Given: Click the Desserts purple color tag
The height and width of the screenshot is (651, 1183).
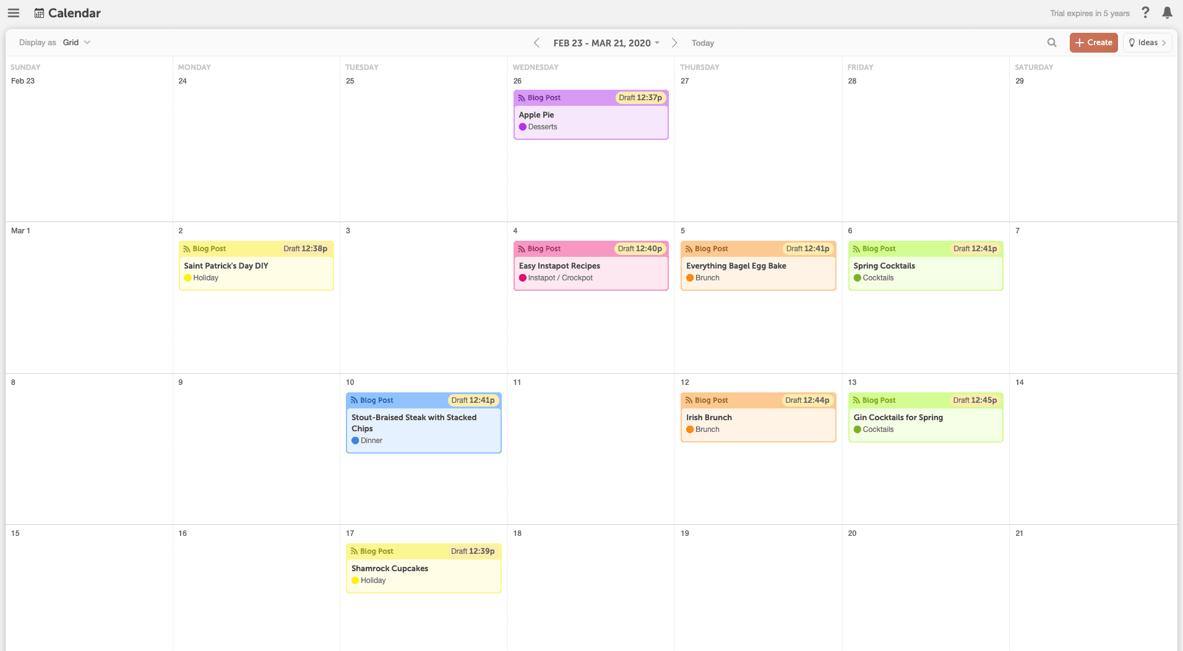Looking at the screenshot, I should click(523, 127).
